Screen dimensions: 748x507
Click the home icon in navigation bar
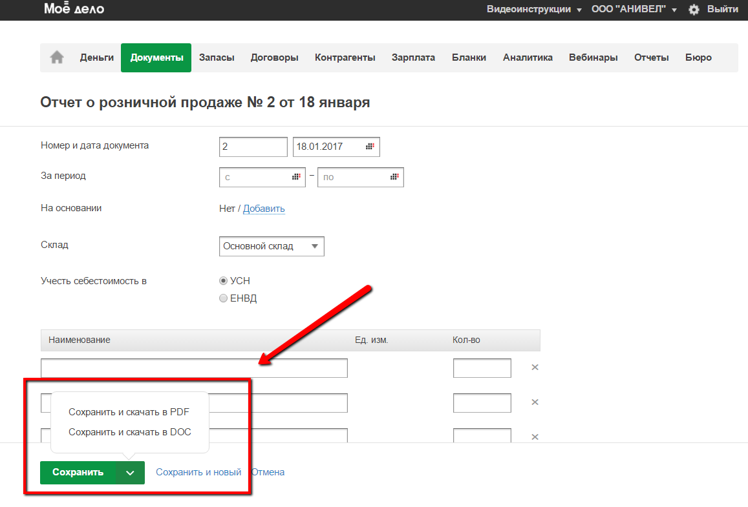pos(57,57)
